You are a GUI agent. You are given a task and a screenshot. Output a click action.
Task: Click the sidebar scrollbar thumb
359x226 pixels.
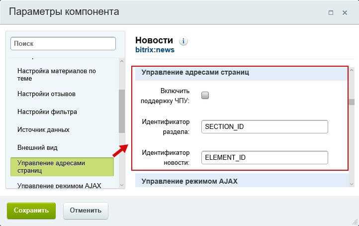122,111
